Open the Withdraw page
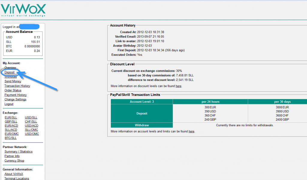This screenshot has height=180, width=307. (x=10, y=77)
